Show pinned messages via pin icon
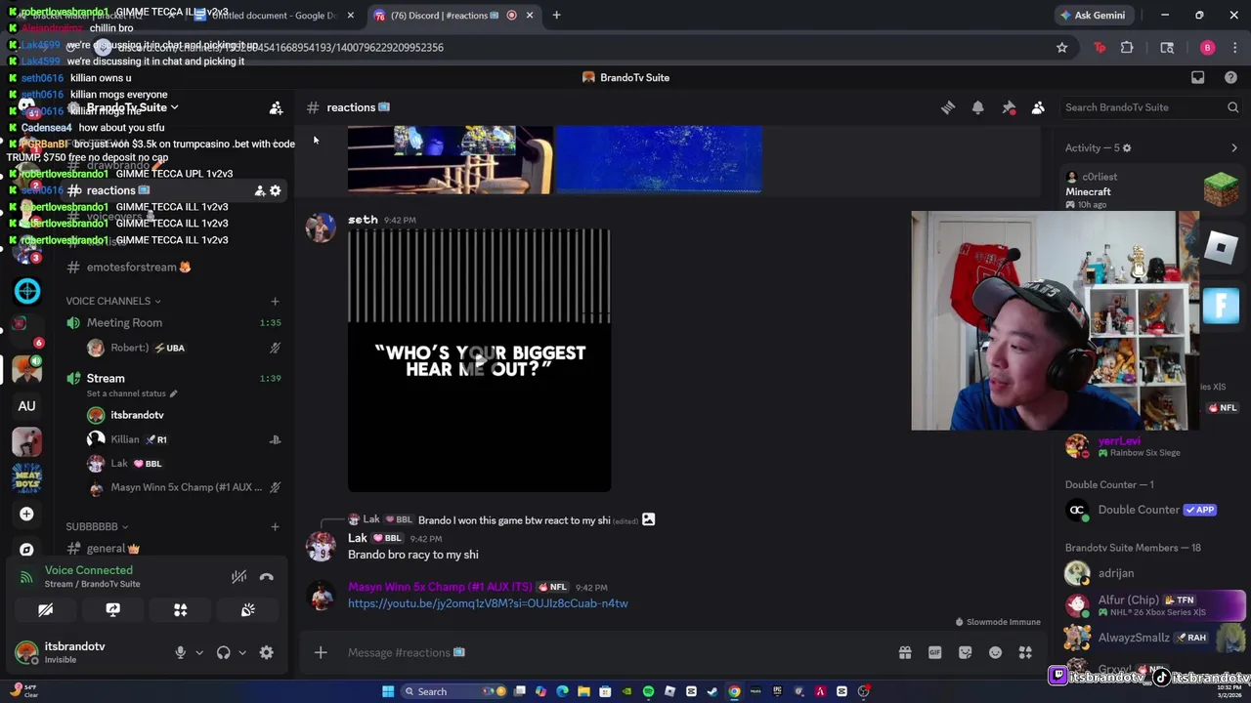Viewport: 1251px width, 703px height. [x=1009, y=107]
